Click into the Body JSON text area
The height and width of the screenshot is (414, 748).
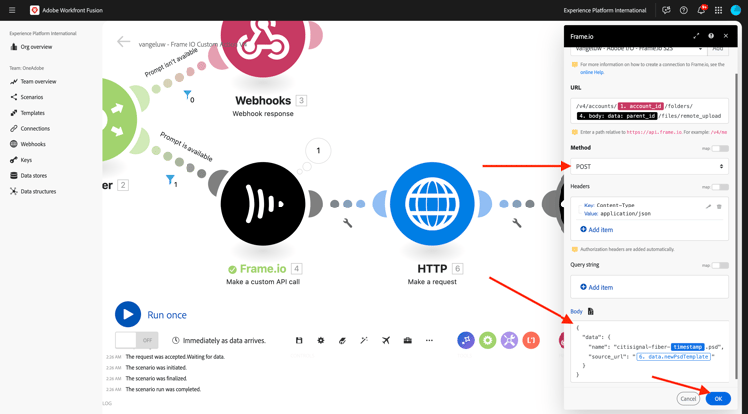pyautogui.click(x=649, y=351)
